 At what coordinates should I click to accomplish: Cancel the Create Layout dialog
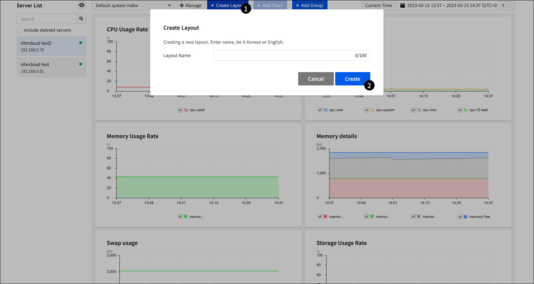[316, 79]
